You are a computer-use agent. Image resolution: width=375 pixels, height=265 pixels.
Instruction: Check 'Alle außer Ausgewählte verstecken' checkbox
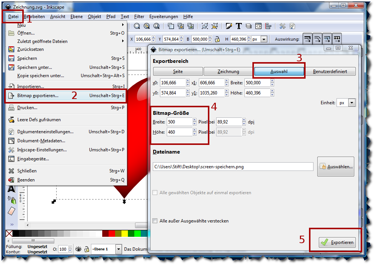pos(155,221)
